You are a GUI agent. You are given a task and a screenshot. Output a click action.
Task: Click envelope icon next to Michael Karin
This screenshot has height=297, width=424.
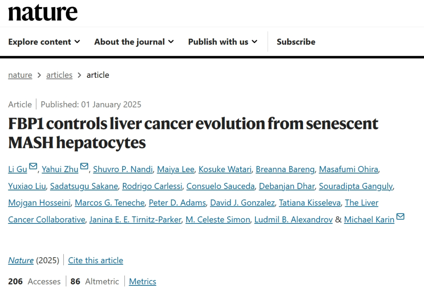coord(400,216)
